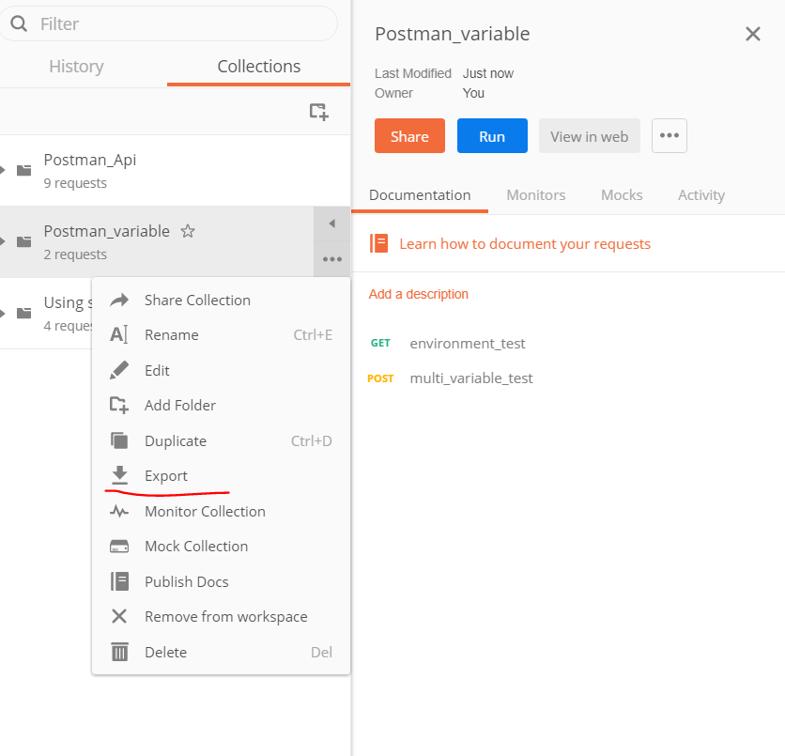Click the Delete trash icon
Screen dimensions: 785x756
119,652
